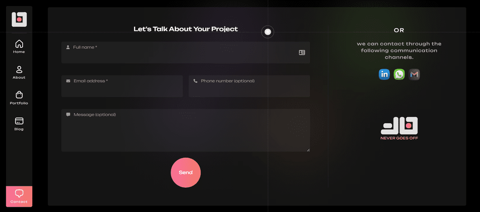Open the Gmail contact link
Screen dimensions: 480x212
(414, 74)
